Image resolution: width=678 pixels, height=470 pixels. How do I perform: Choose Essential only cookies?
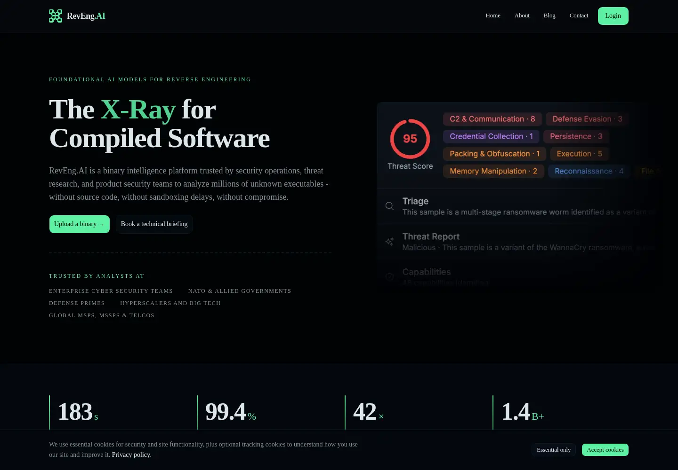click(x=554, y=450)
